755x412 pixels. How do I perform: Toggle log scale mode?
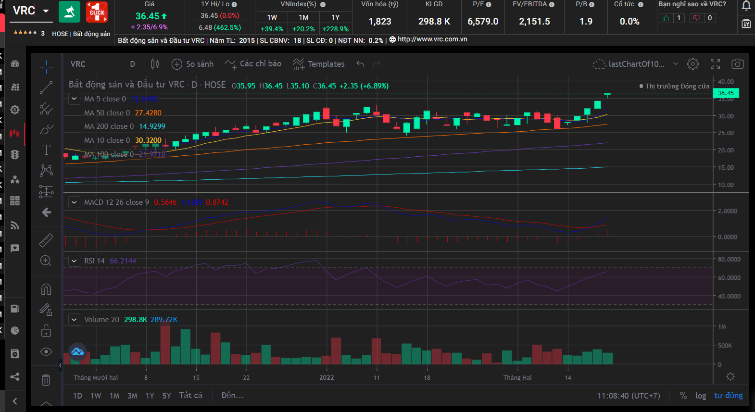(701, 396)
